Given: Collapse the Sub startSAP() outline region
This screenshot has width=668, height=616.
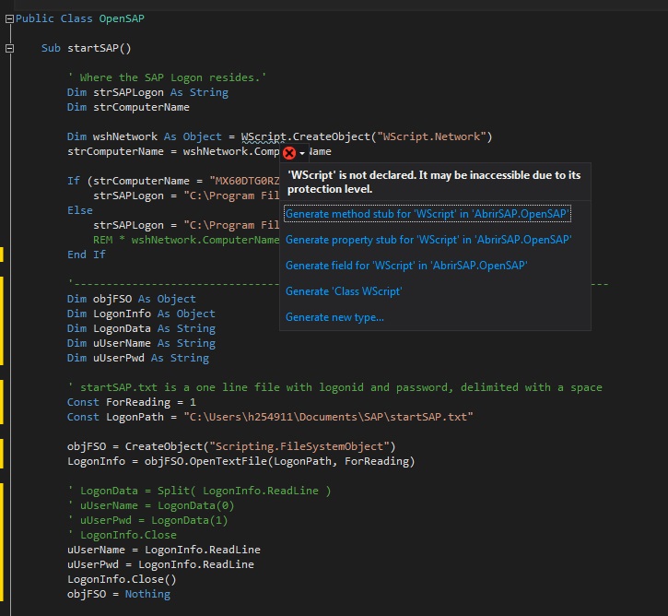Looking at the screenshot, I should 9,48.
